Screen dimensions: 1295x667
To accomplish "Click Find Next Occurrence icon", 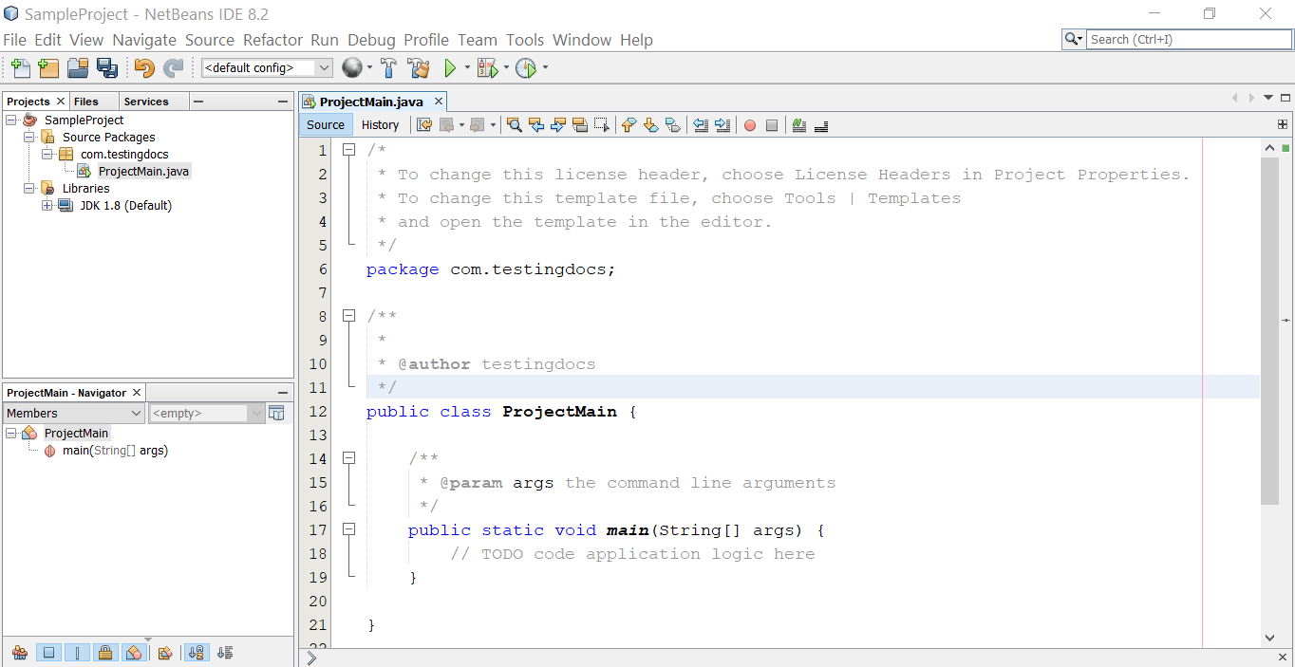I will coord(557,125).
